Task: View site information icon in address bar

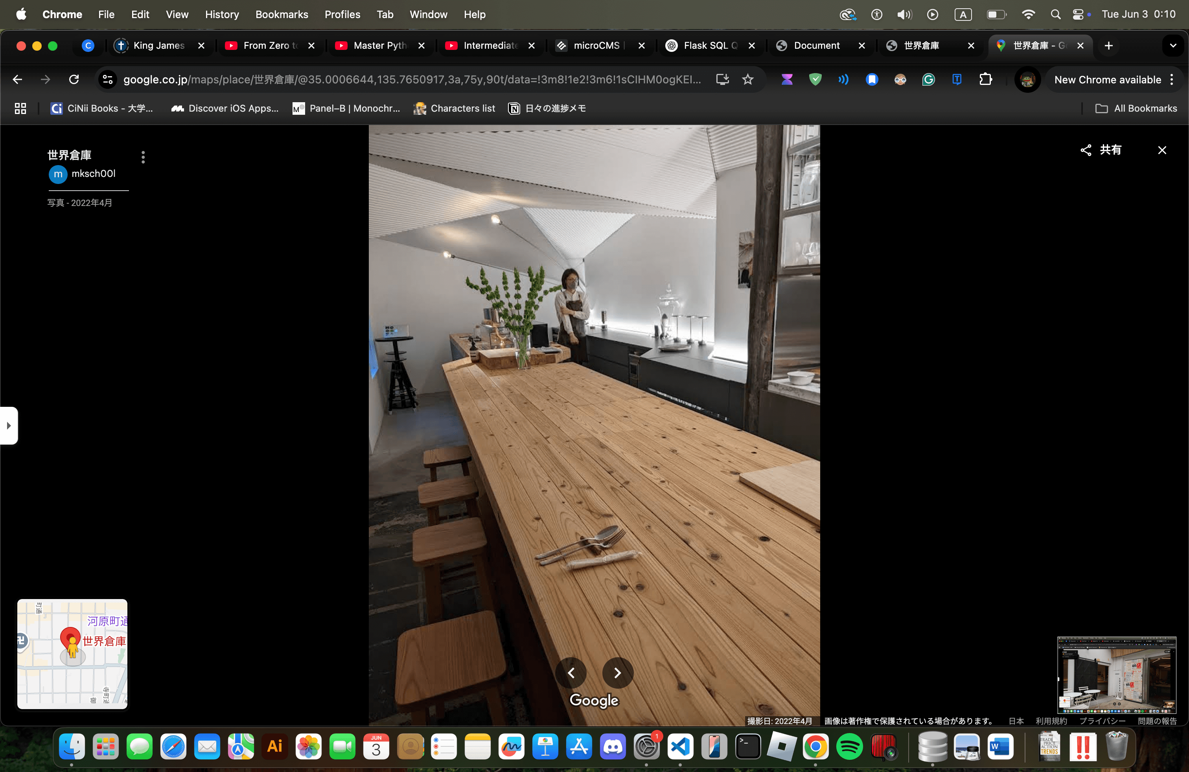Action: [107, 79]
